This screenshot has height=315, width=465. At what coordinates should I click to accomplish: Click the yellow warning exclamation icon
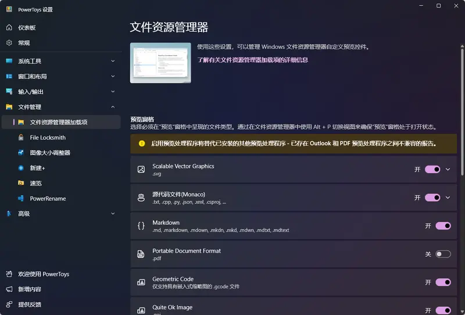(142, 144)
